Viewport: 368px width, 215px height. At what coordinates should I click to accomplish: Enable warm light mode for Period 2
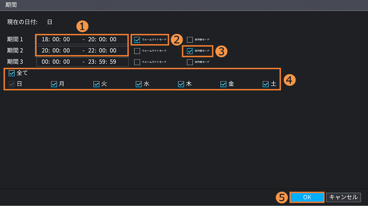tap(137, 51)
